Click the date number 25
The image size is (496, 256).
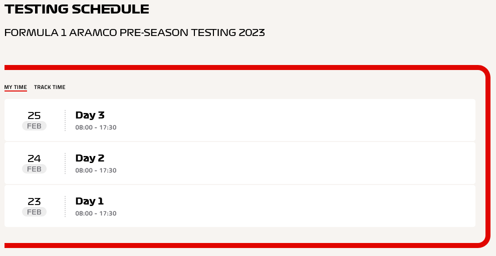[34, 115]
